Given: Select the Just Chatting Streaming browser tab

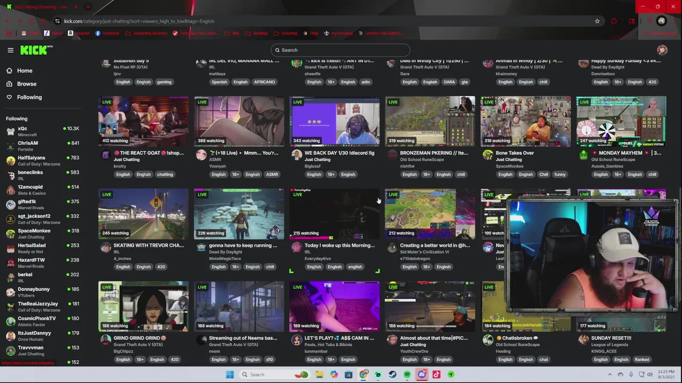Looking at the screenshot, I should [42, 7].
